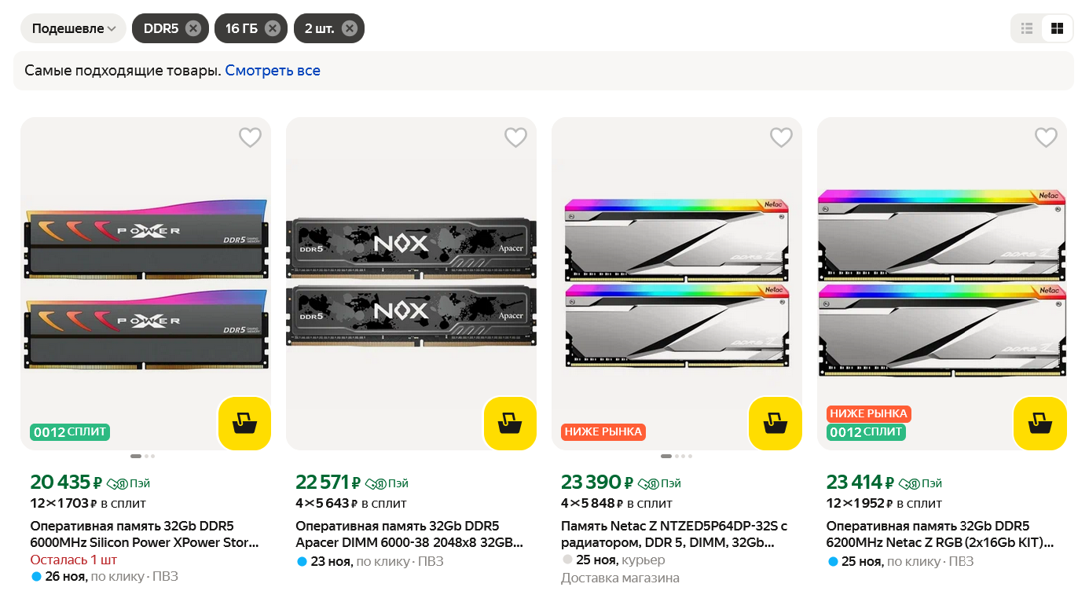The height and width of the screenshot is (602, 1089).
Task: Add Apacer NOX memory to cart
Action: 510,424
